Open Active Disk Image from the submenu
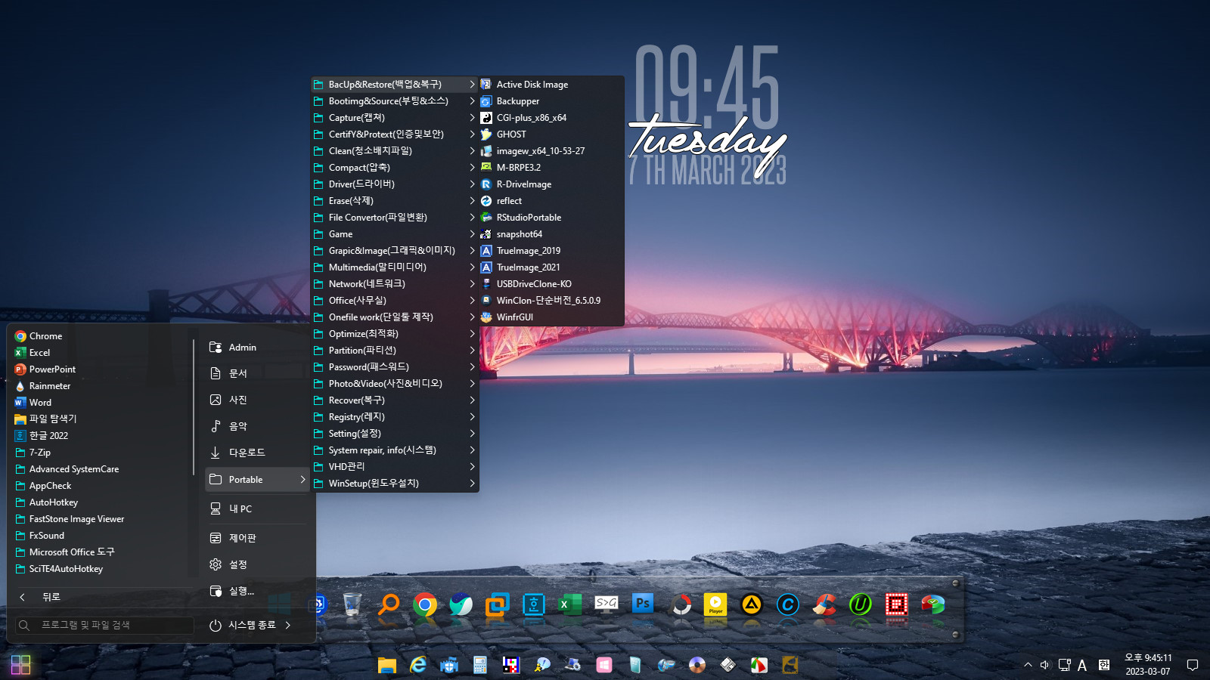The height and width of the screenshot is (680, 1210). (x=551, y=85)
